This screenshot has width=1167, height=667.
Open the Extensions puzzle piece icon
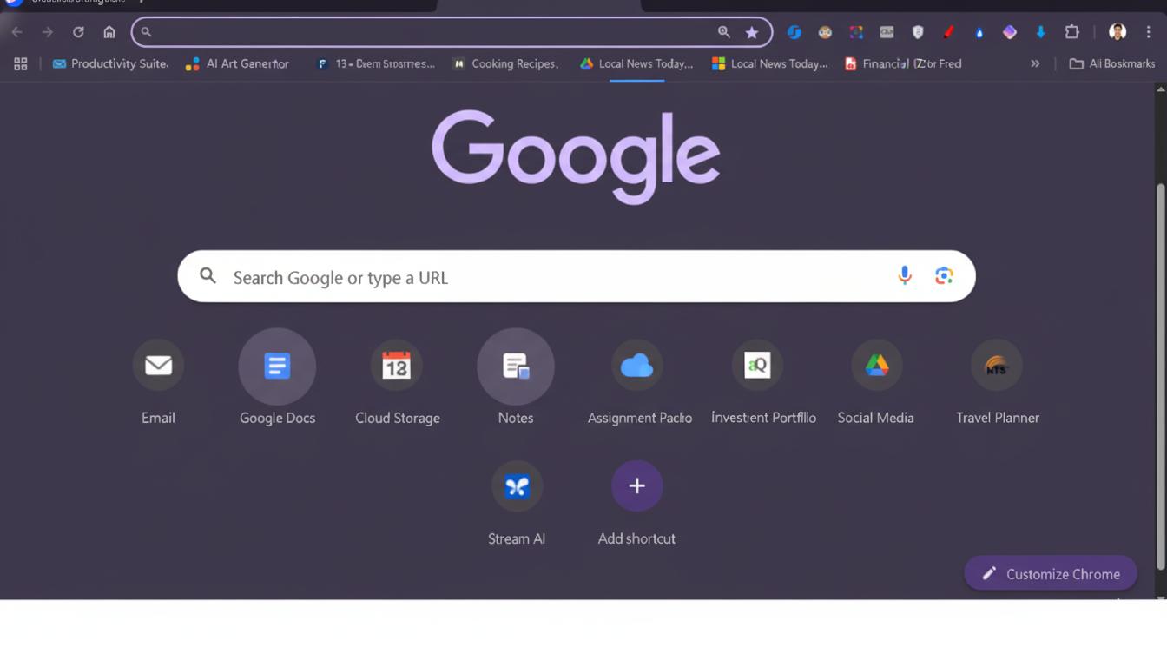(1072, 32)
